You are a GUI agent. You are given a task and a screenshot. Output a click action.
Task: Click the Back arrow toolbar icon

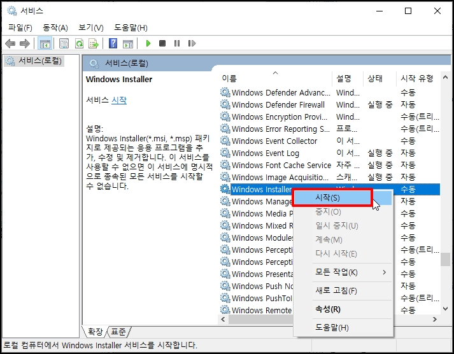coord(10,44)
